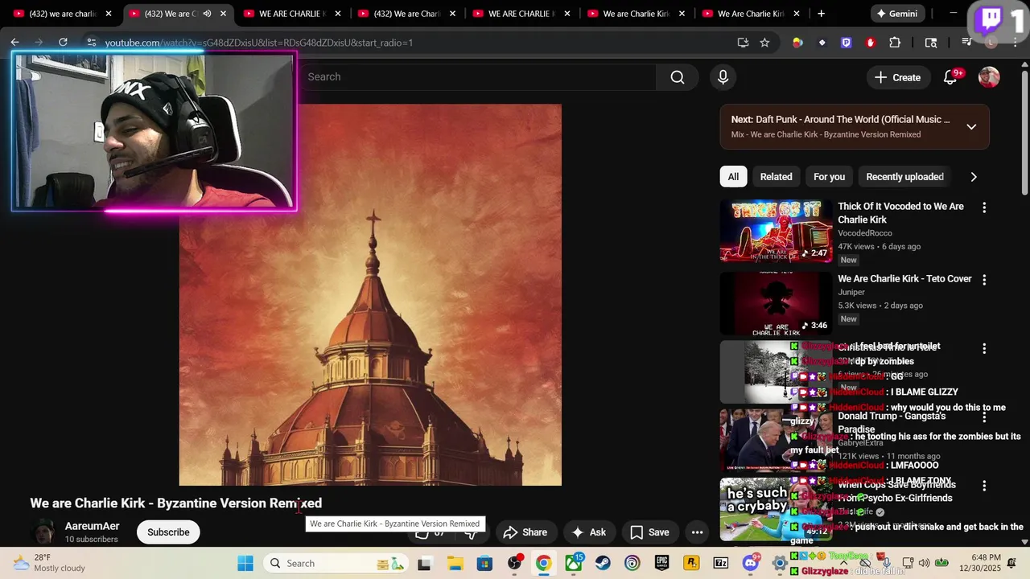
Task: Open the AareumAer channel name link
Action: pyautogui.click(x=92, y=526)
